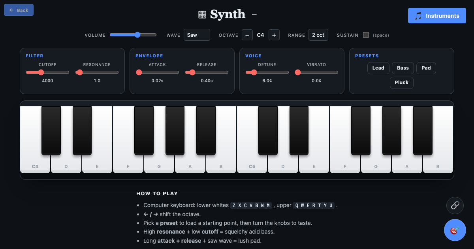Click the Envelope Release slider
The height and width of the screenshot is (249, 474).
click(x=207, y=72)
